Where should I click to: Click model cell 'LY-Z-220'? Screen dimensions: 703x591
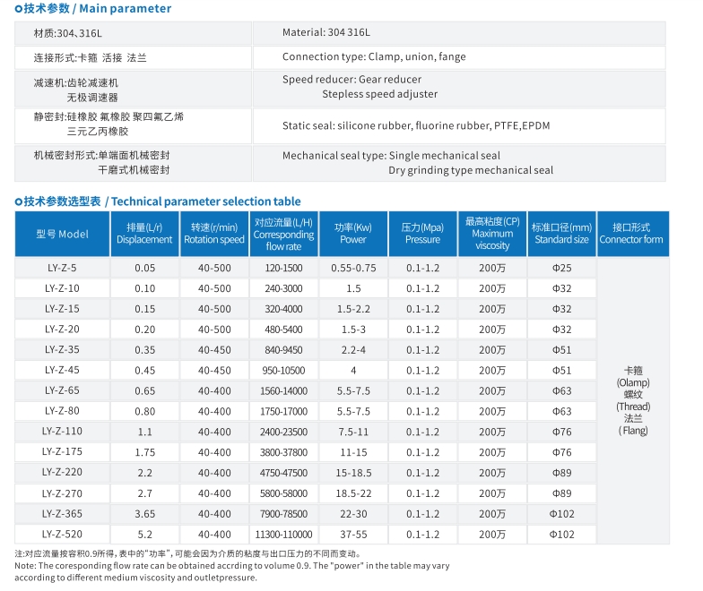tap(63, 473)
